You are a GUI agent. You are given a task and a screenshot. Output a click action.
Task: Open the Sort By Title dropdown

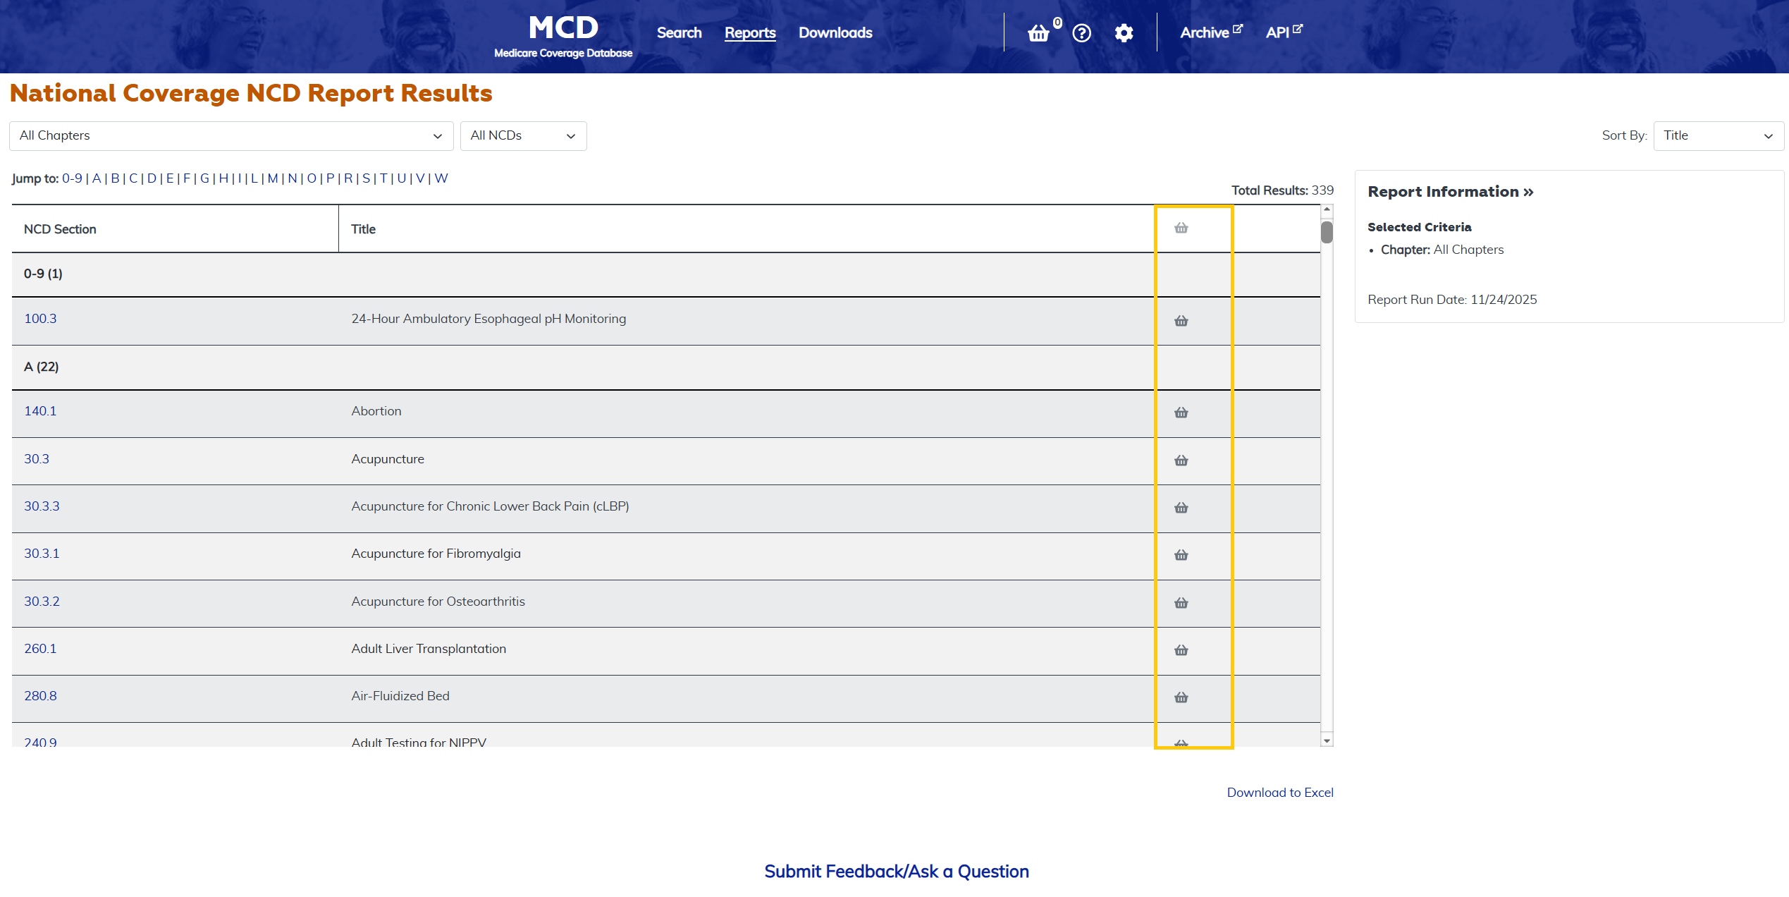[1718, 135]
